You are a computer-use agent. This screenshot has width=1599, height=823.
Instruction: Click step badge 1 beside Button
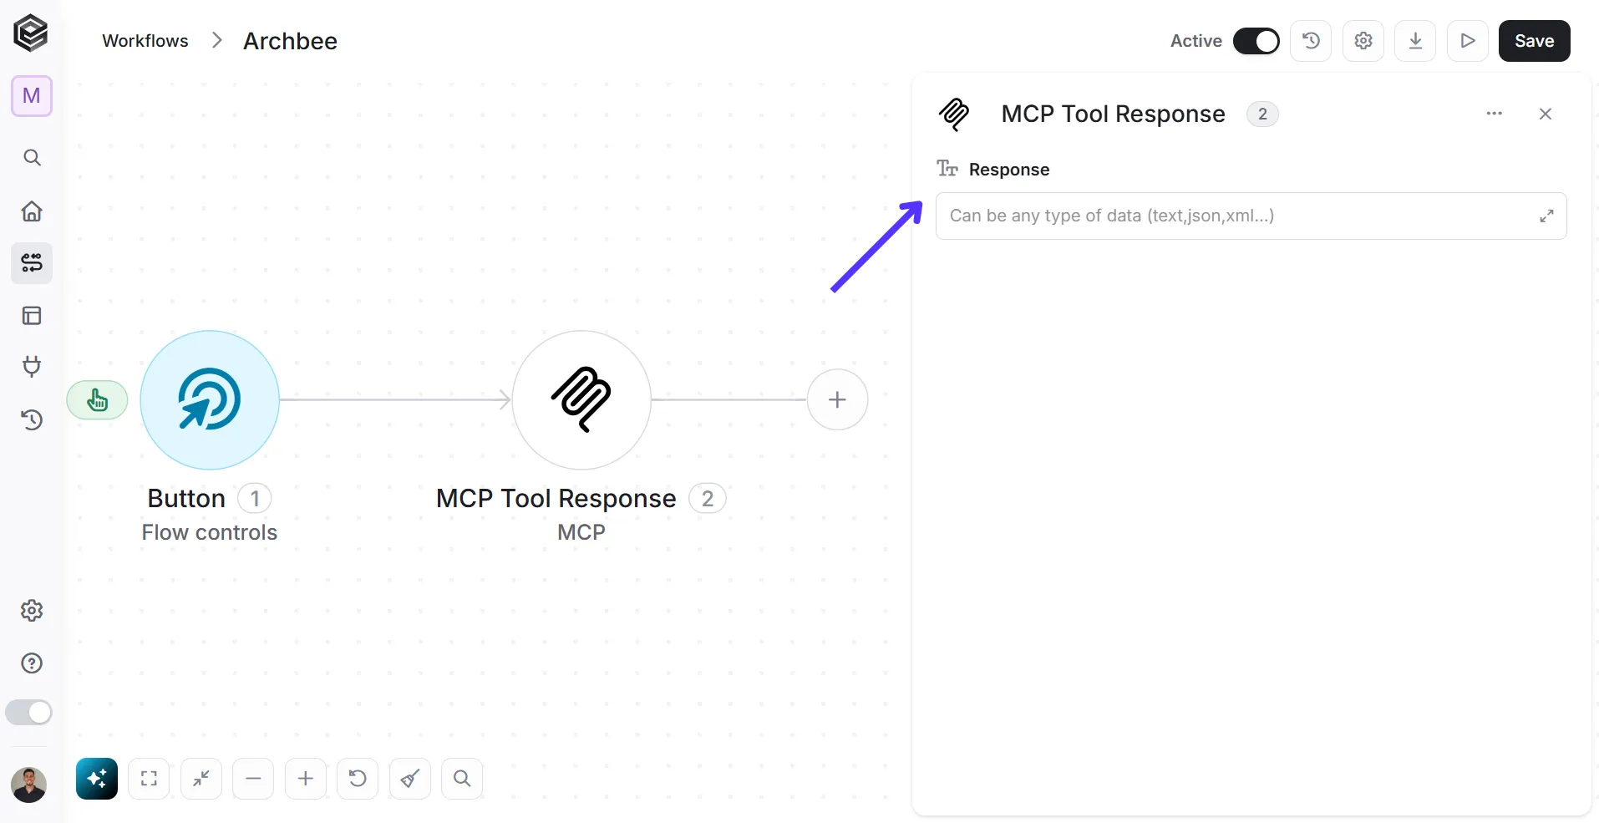click(255, 499)
